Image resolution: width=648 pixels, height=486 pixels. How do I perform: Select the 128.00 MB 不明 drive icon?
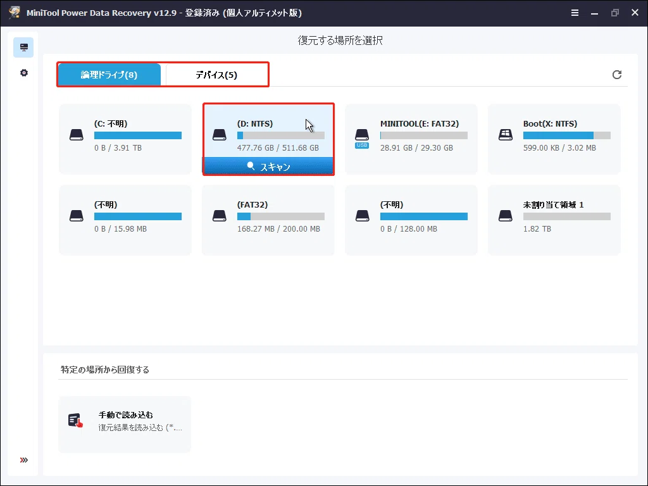pos(363,216)
